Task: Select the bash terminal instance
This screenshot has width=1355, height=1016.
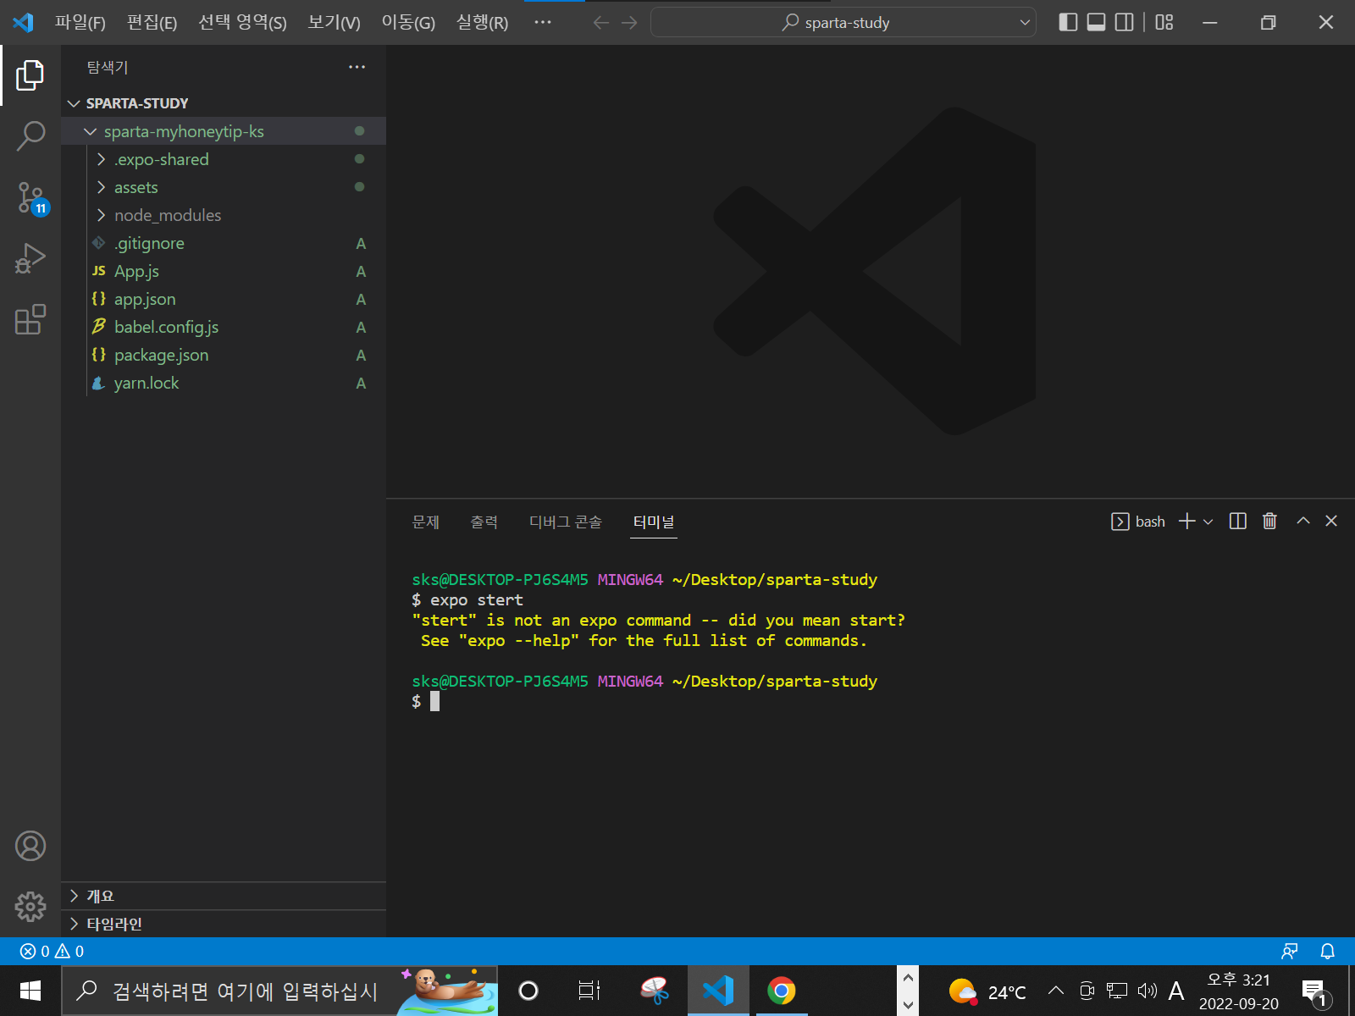Action: (1138, 522)
